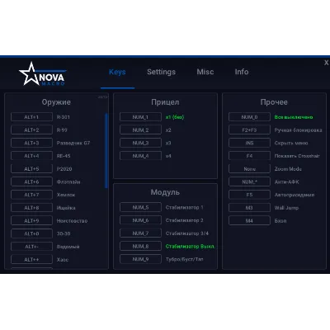The image size is (330, 330).
Task: Click the NUM_1 scope binding box
Action: [x=140, y=117]
